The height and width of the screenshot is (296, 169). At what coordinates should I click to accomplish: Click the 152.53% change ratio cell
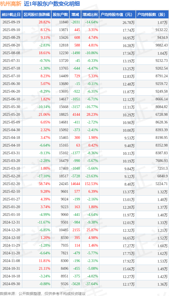point(91,184)
